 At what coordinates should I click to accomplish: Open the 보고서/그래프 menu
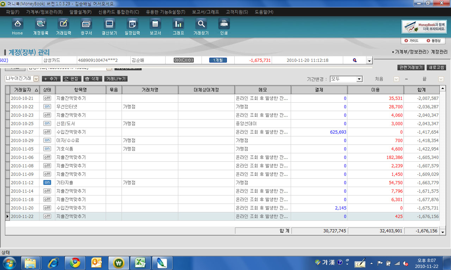point(205,12)
